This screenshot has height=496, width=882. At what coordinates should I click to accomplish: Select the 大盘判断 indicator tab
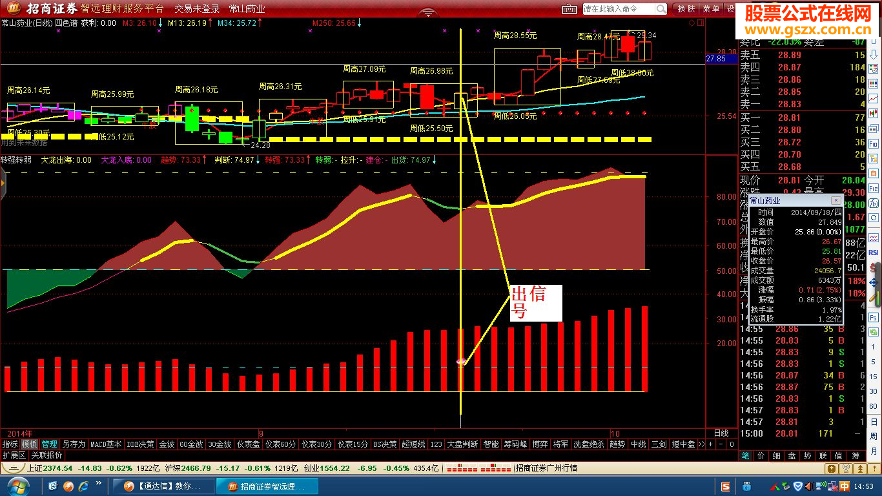point(463,444)
